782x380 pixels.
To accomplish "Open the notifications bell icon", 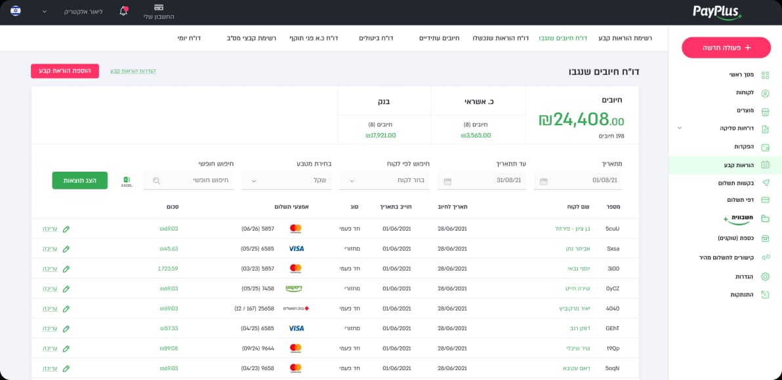I will pos(124,11).
